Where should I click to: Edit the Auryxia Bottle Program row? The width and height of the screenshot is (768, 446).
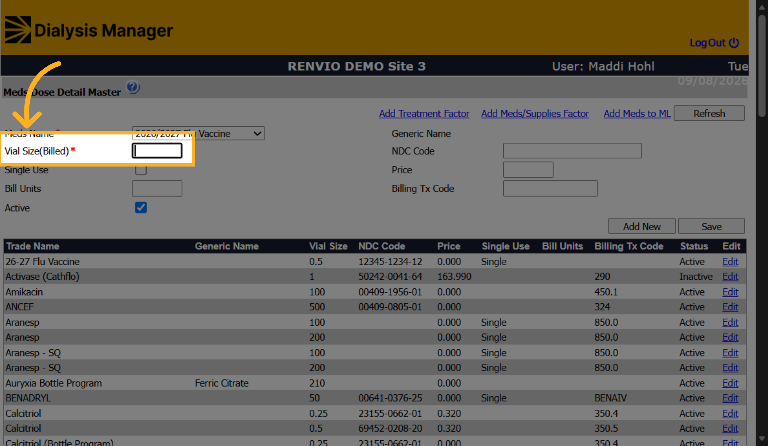pyautogui.click(x=730, y=383)
